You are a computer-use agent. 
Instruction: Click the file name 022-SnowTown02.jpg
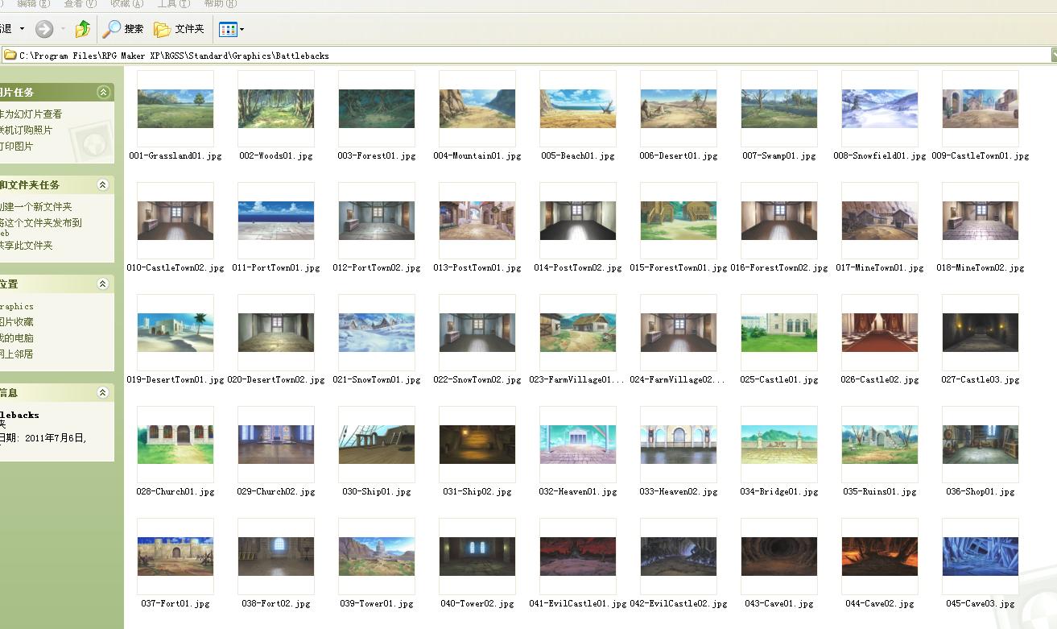tap(477, 380)
